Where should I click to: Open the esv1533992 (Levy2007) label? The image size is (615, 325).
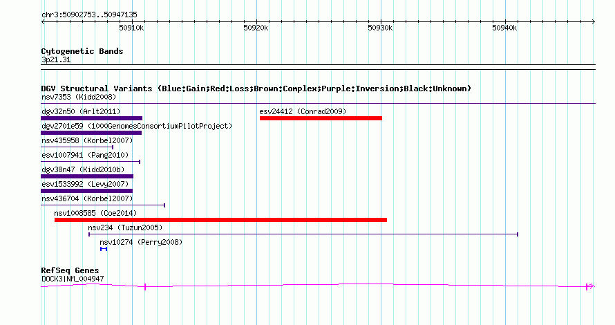[85, 184]
